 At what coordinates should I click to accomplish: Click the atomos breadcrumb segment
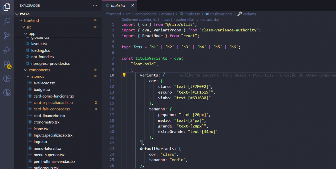[x=167, y=14]
